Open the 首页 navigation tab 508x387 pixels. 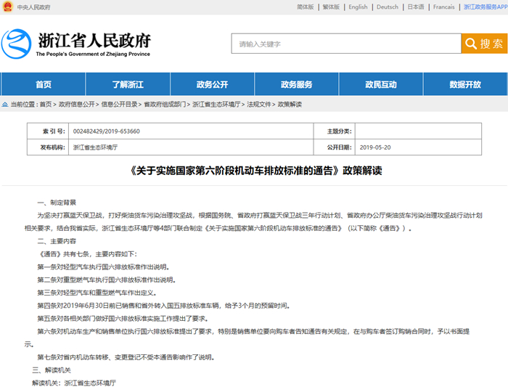coord(44,84)
